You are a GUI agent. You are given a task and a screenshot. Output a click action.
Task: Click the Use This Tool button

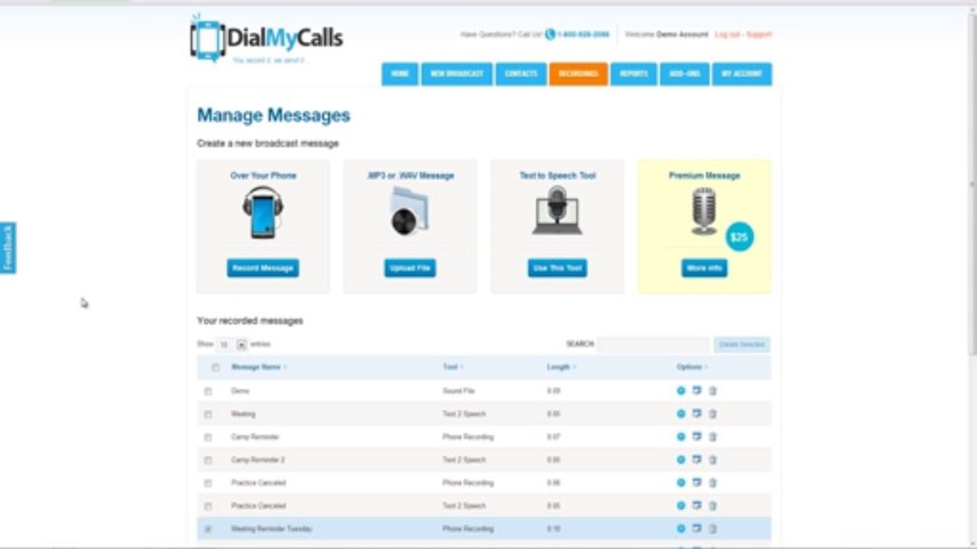(558, 268)
